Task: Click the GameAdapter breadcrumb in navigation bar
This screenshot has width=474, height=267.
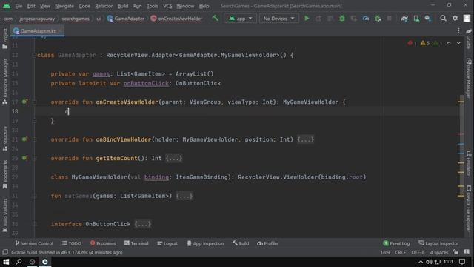Action: 125,19
